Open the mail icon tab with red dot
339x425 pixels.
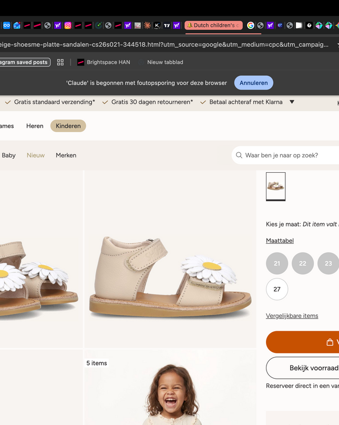[17, 25]
